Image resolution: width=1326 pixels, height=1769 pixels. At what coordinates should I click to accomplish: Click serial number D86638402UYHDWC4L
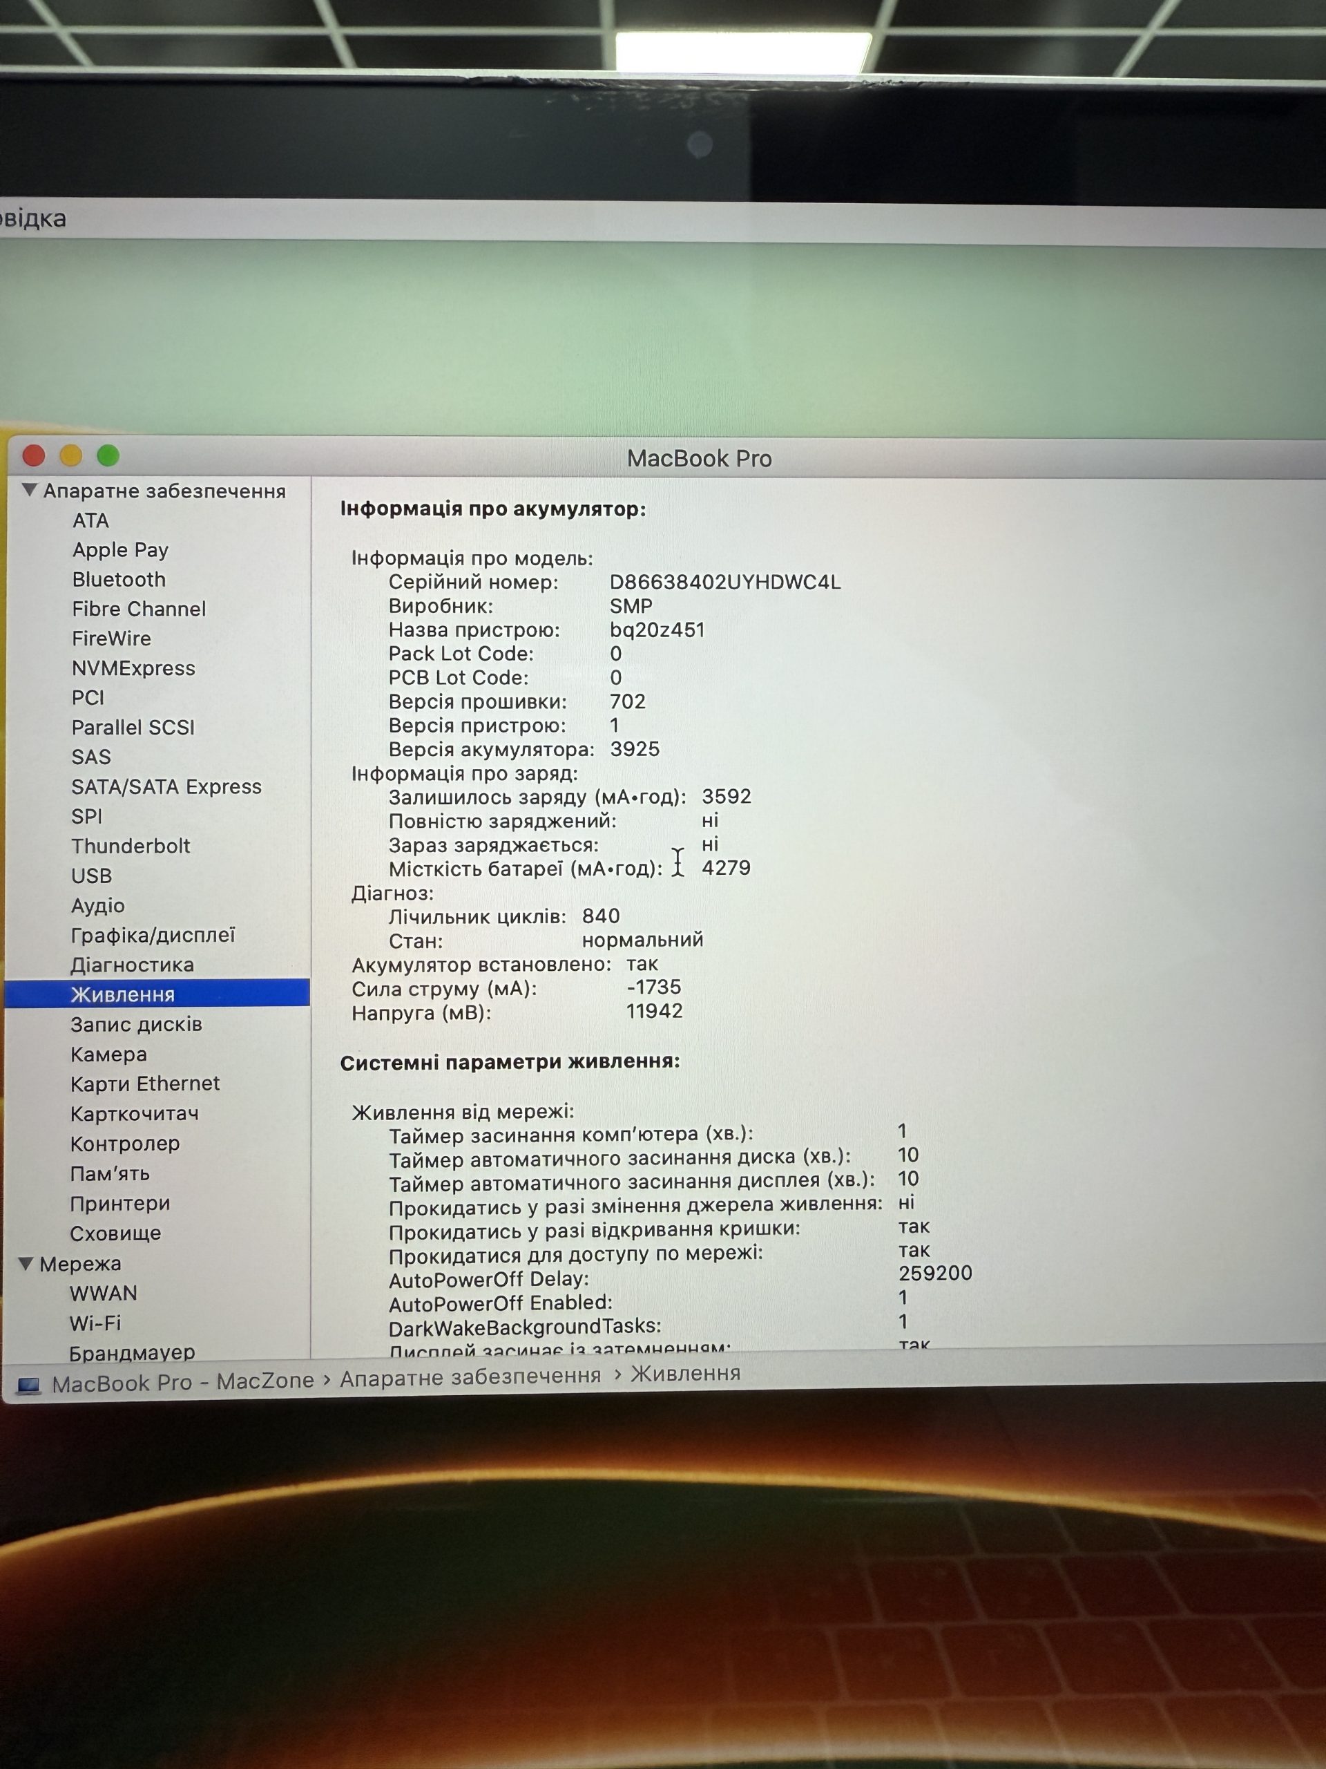point(725,583)
